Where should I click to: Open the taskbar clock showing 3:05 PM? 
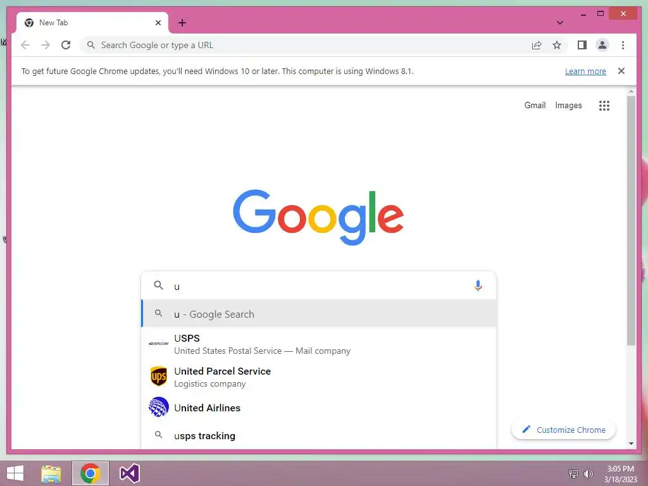click(x=620, y=473)
